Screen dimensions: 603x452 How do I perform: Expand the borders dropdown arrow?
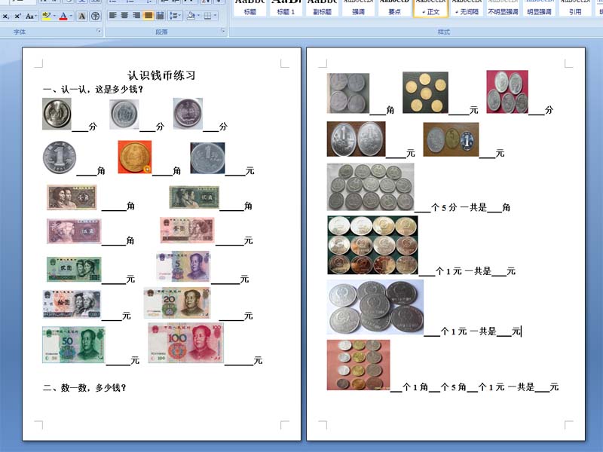[x=215, y=15]
